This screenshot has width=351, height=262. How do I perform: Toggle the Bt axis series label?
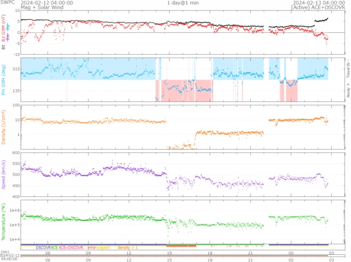click(x=4, y=48)
